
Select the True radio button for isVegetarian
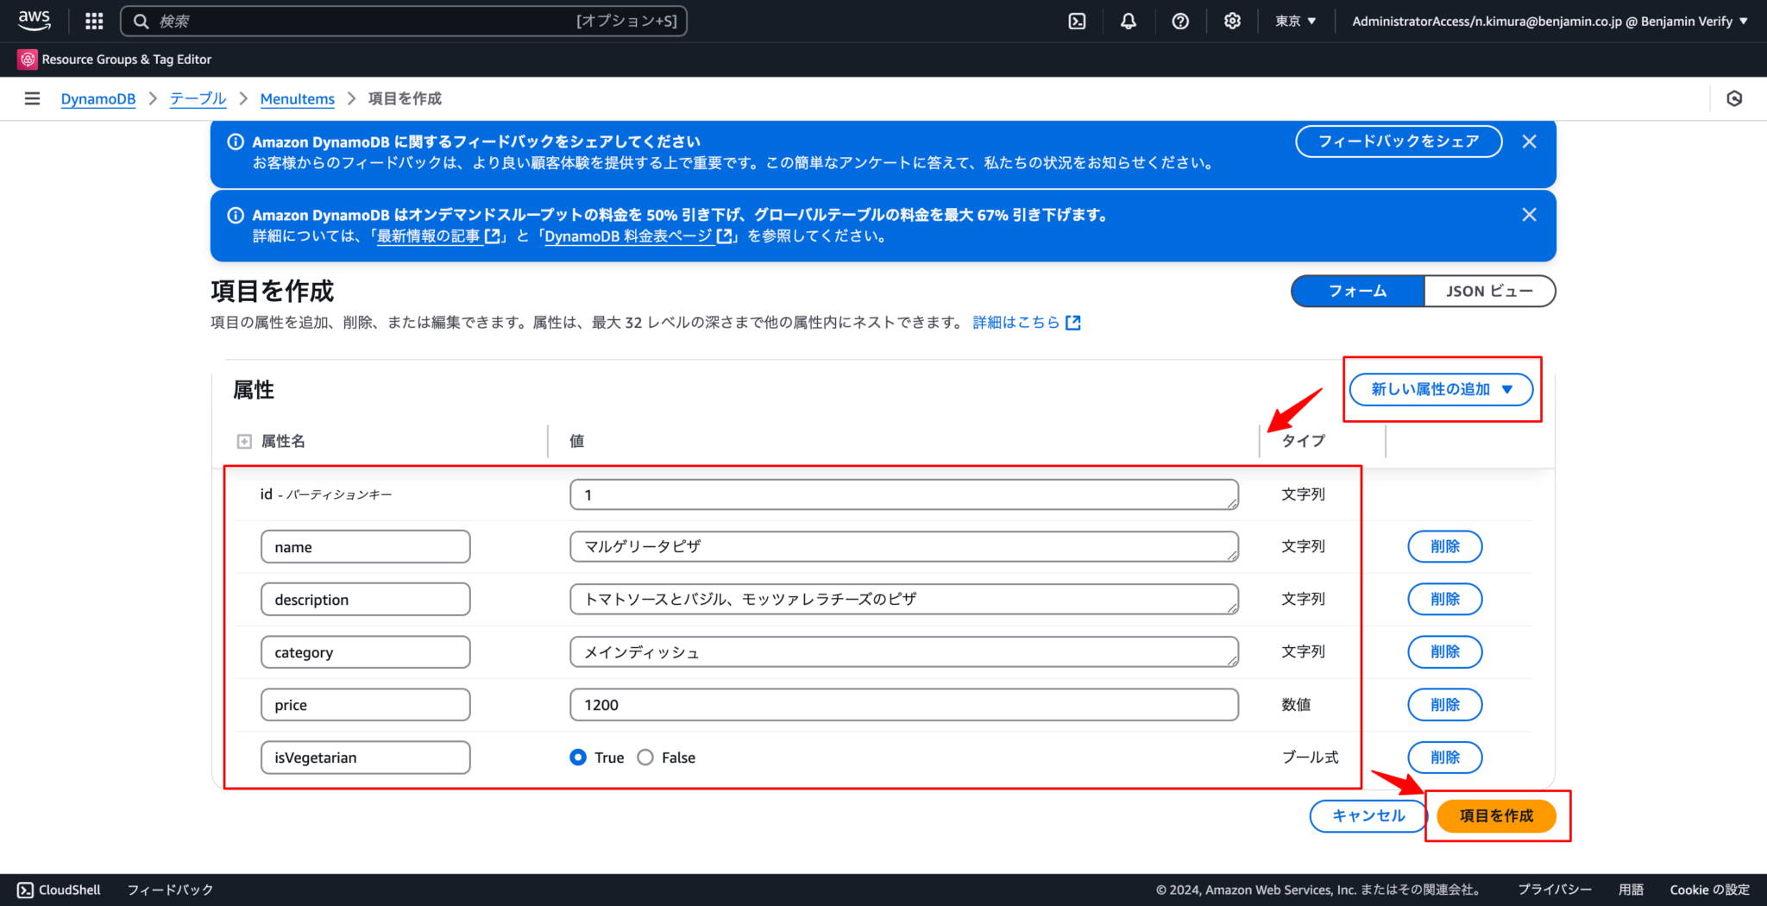(577, 757)
